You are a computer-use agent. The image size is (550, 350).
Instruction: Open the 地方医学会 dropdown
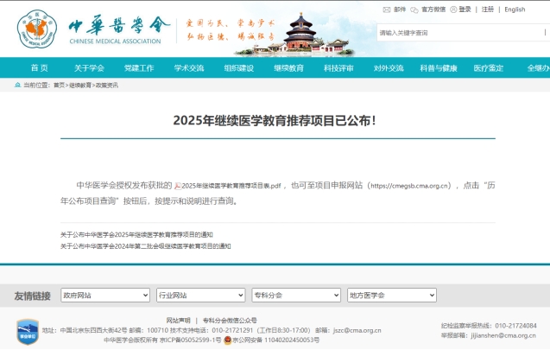point(389,296)
